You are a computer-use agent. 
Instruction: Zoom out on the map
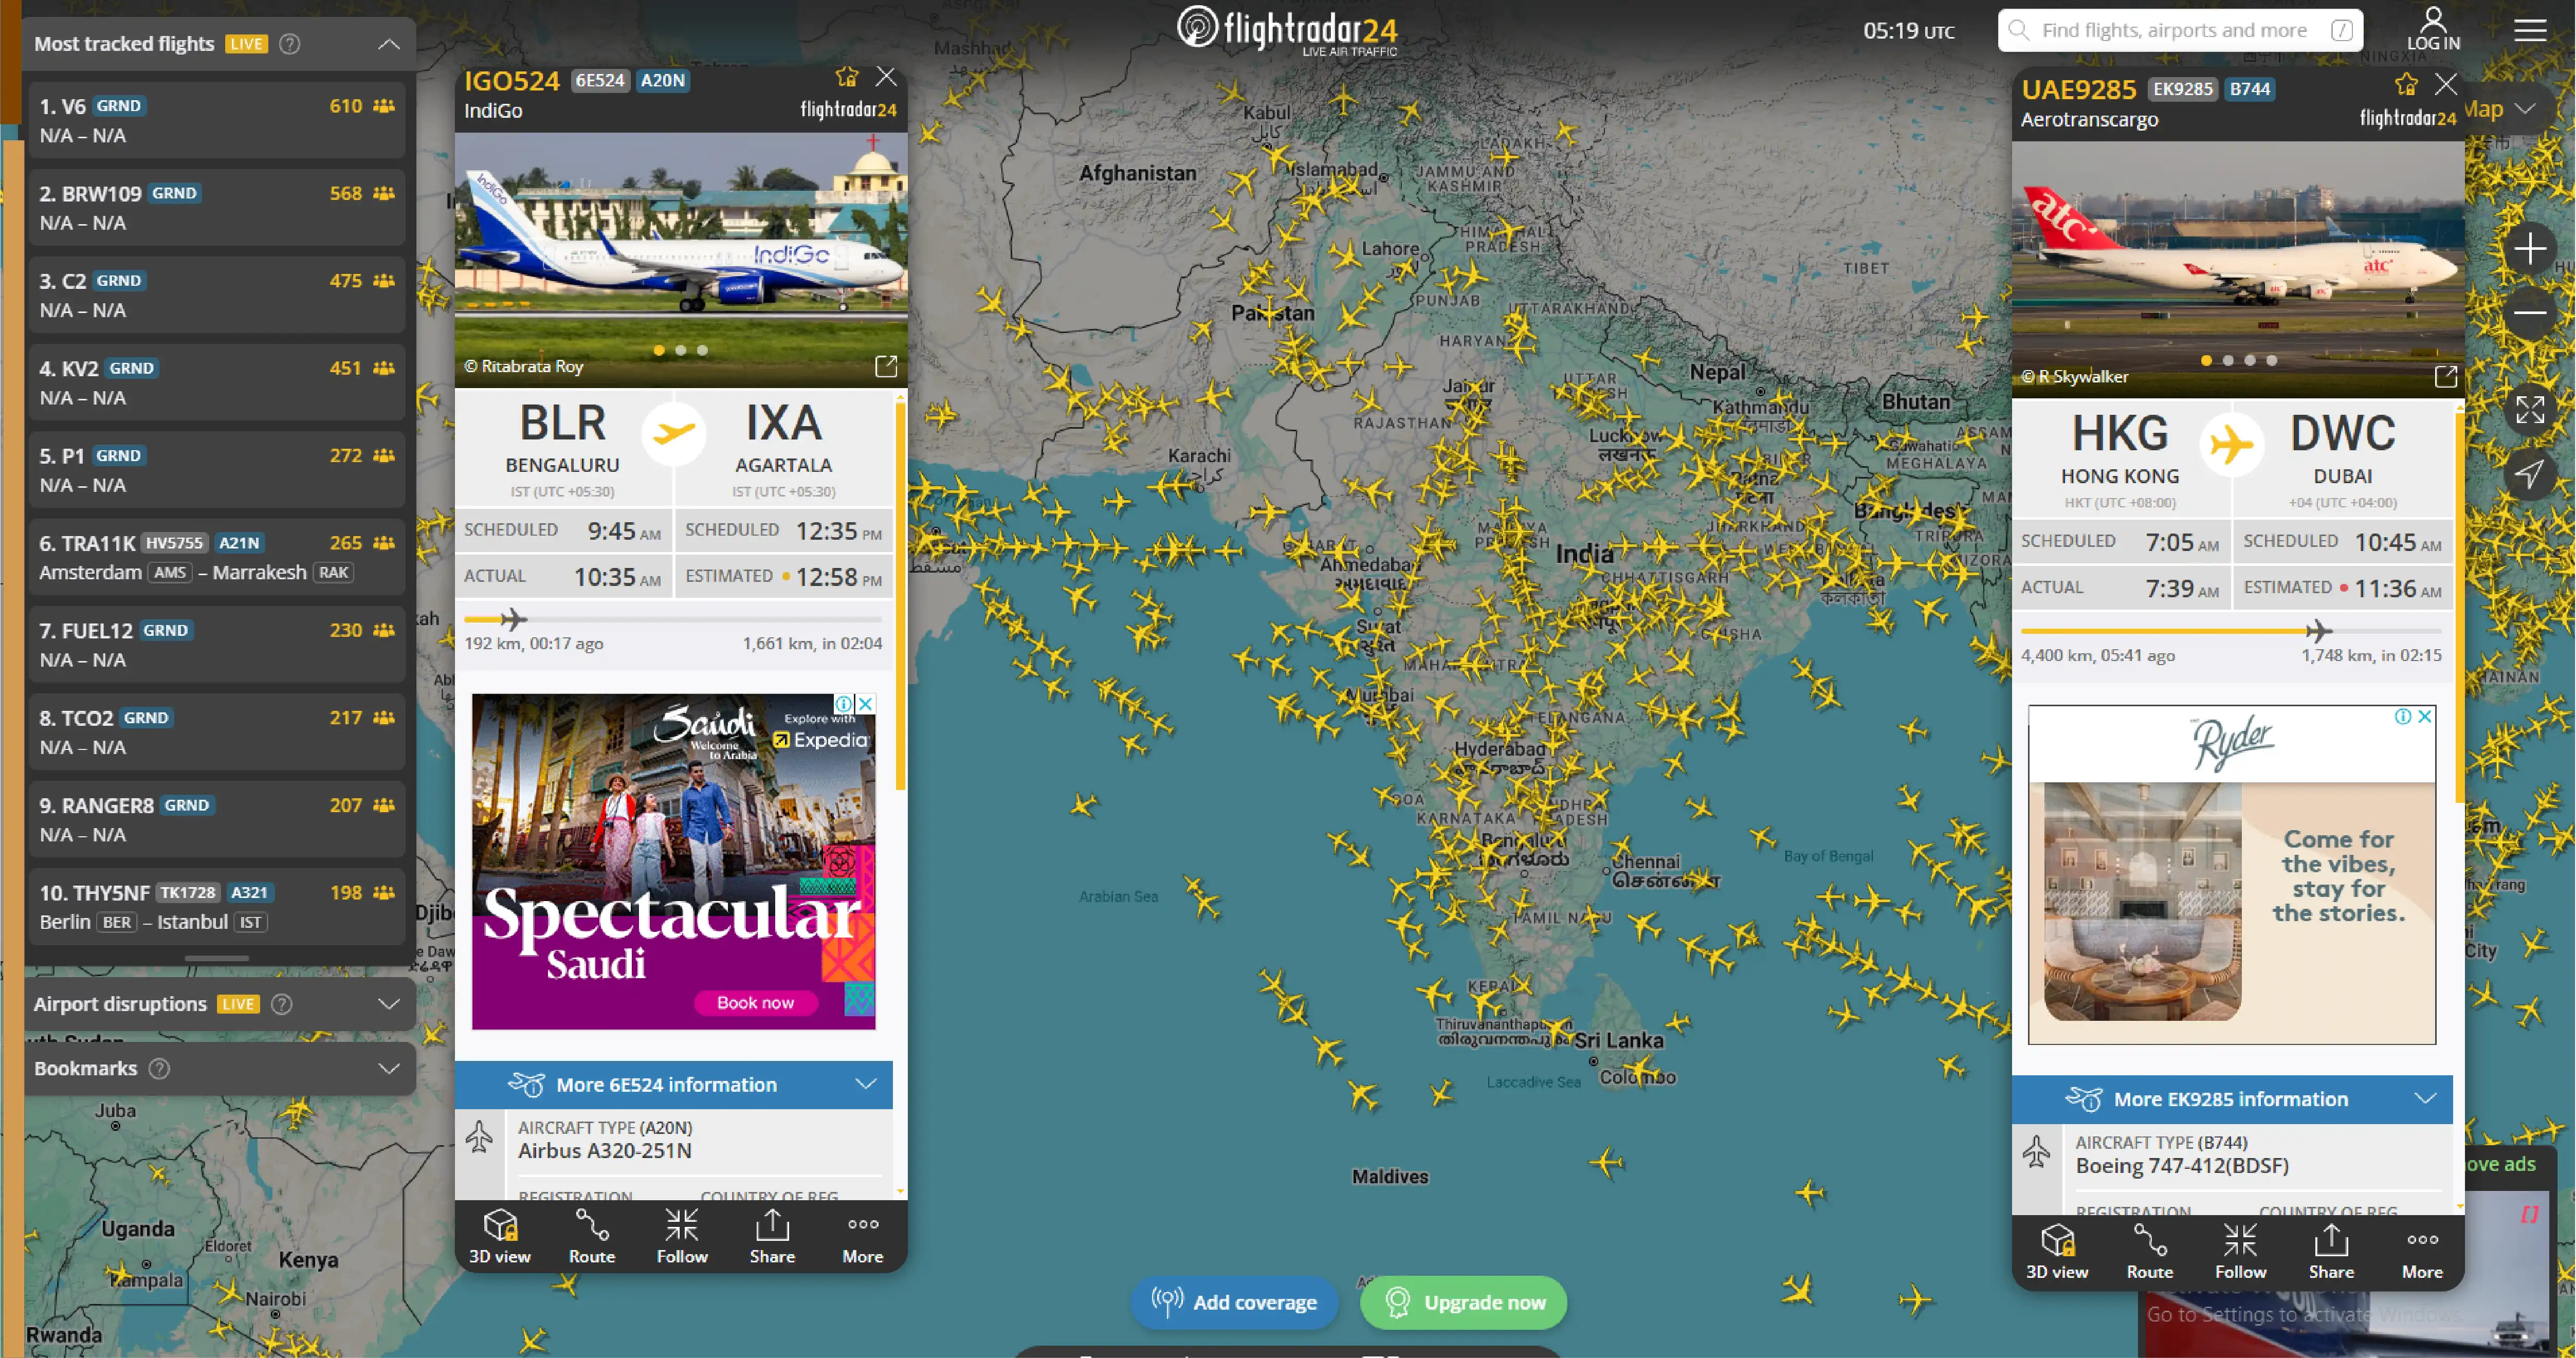point(2529,313)
